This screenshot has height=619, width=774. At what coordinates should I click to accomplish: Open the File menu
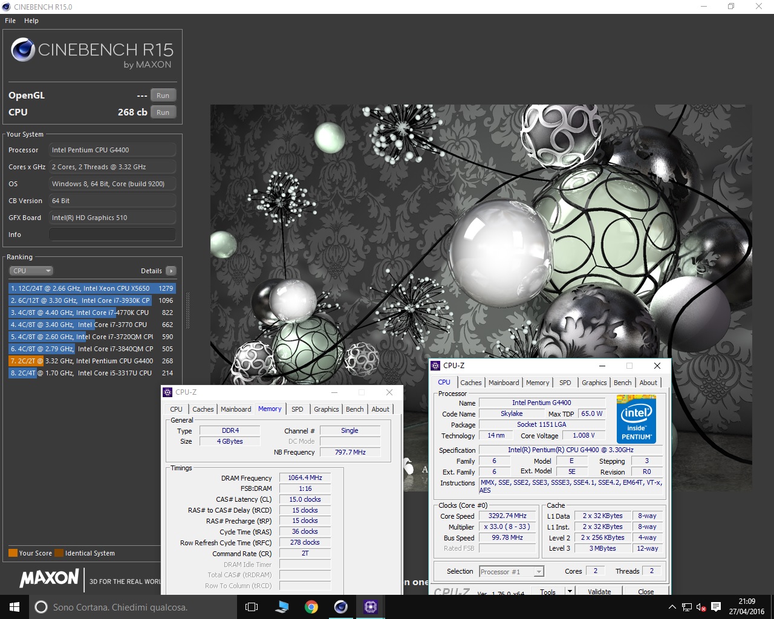(10, 21)
